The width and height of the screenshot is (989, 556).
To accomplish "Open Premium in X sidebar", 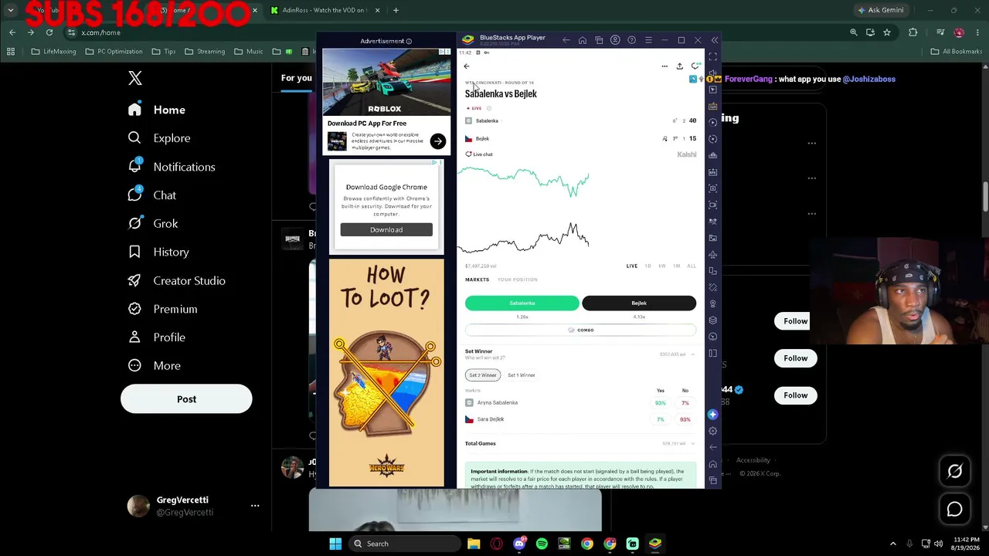I will pos(162,309).
